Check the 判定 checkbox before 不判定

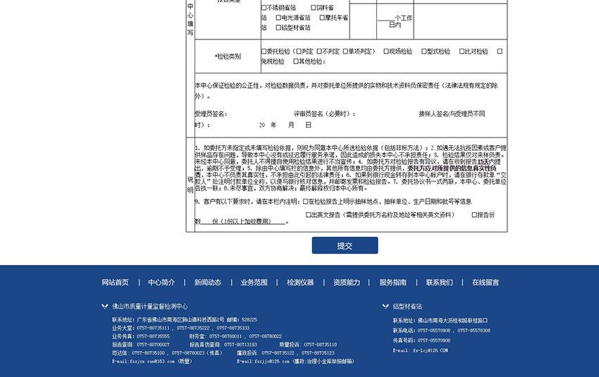pos(299,51)
